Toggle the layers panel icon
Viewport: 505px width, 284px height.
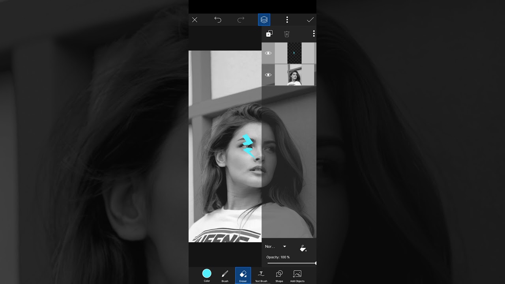pyautogui.click(x=264, y=20)
